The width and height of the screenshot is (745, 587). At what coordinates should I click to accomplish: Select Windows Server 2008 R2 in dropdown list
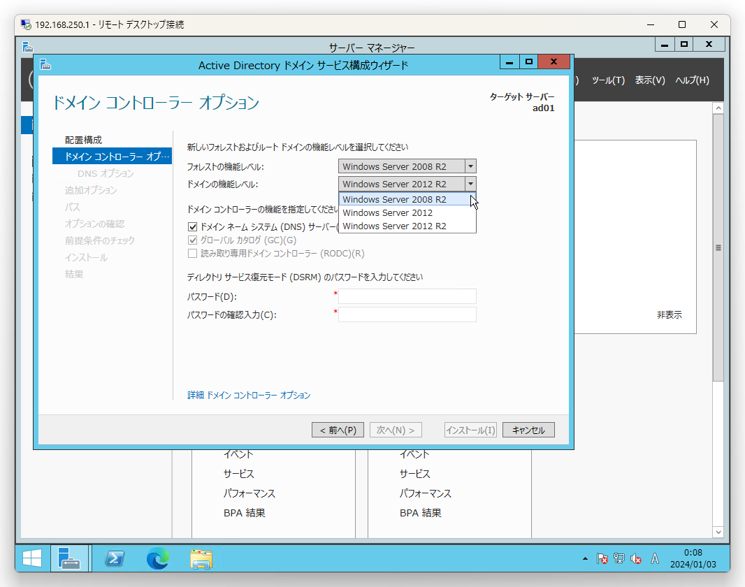point(407,199)
